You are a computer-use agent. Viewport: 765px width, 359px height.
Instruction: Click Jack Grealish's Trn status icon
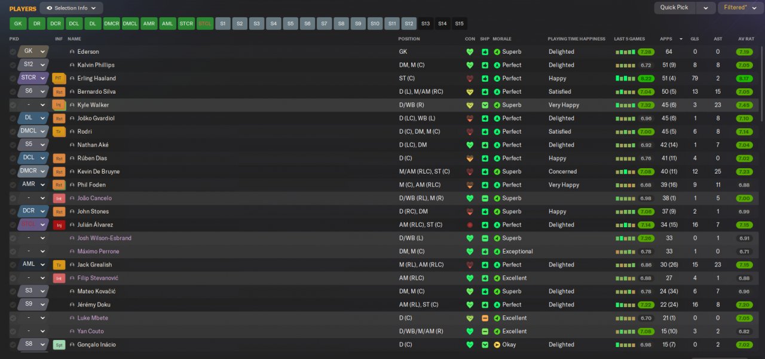point(59,265)
